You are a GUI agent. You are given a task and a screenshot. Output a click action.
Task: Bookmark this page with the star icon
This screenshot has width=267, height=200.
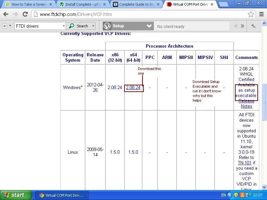click(251, 14)
